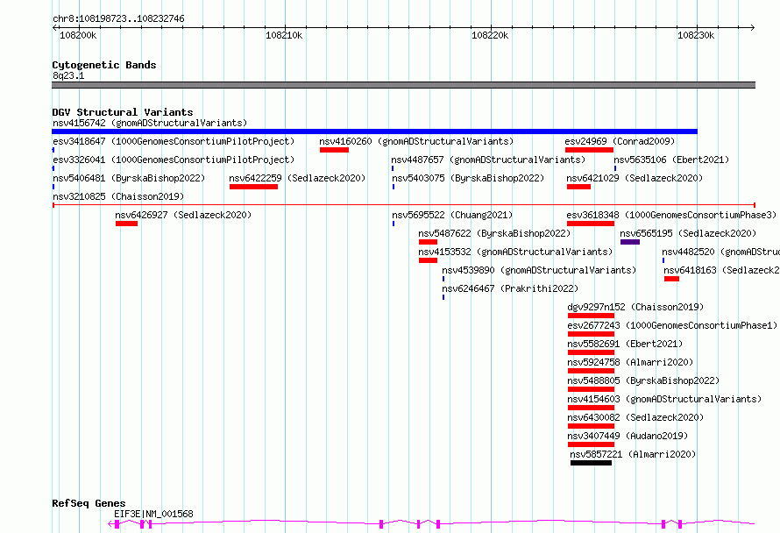The width and height of the screenshot is (780, 533).
Task: Click EIF3E|NM_001568 gene label
Action: (153, 514)
